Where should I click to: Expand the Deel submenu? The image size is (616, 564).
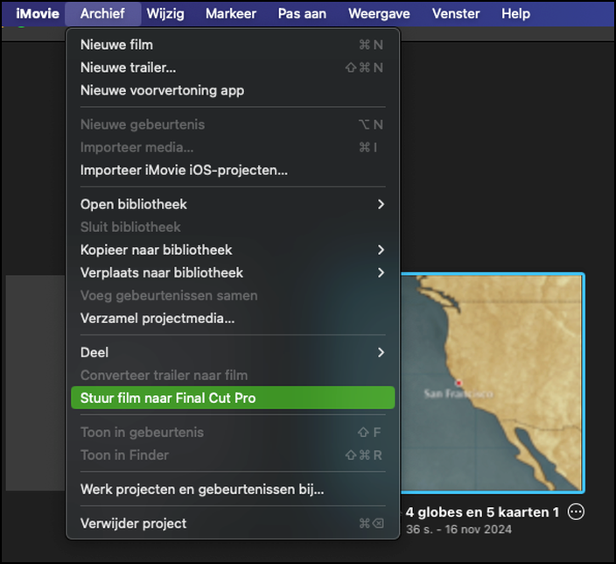point(233,353)
